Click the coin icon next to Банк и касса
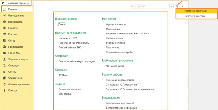 4,22
